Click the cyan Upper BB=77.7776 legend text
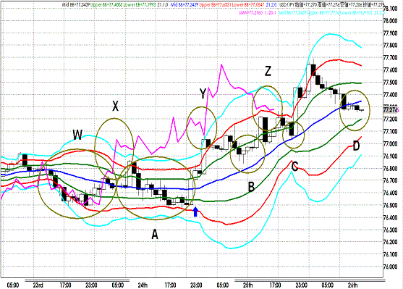The image size is (403, 289). (x=323, y=13)
